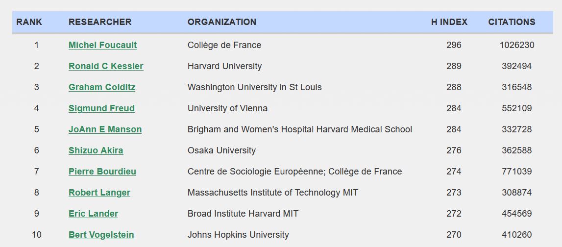Open Bert Vogelstein profile link
The image size is (562, 247).
(101, 235)
